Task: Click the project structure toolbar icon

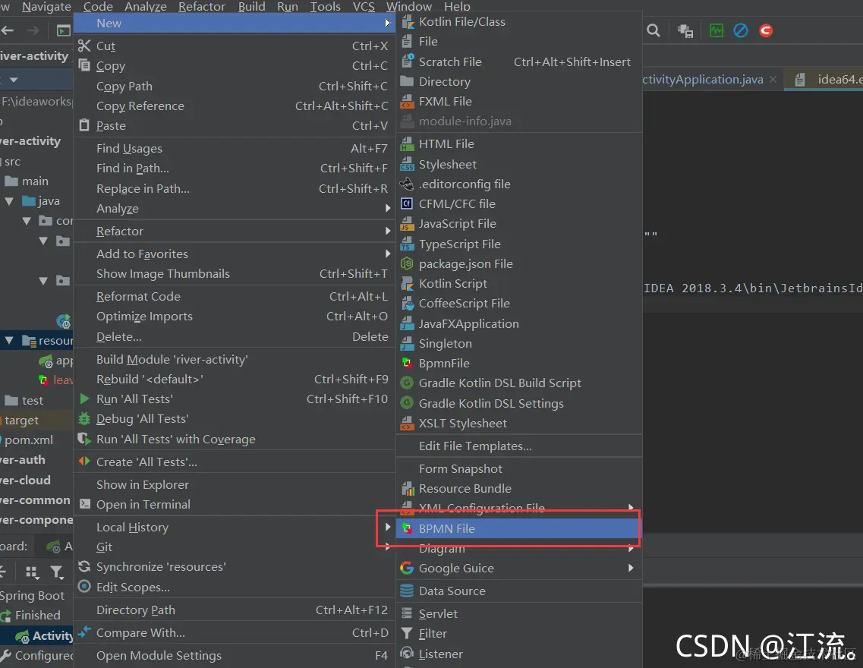Action: click(685, 31)
